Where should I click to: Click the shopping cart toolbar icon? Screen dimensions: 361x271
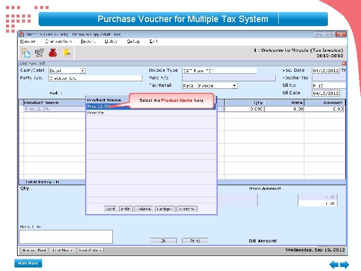coord(40,53)
